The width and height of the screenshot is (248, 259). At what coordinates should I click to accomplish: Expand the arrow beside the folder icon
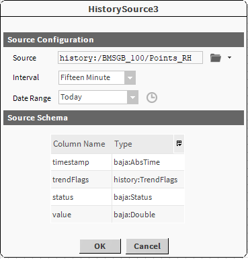(229, 58)
